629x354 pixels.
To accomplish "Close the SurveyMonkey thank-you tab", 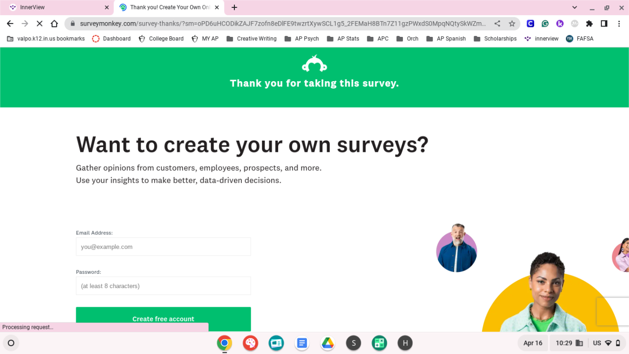I will point(216,7).
